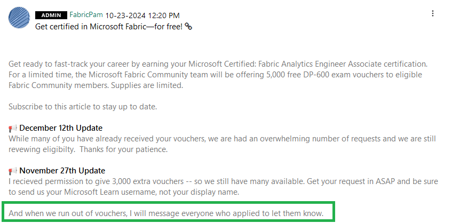The height and width of the screenshot is (223, 452).
Task: Click the green-boxed sentence about vouchers running out
Action: [x=166, y=214]
